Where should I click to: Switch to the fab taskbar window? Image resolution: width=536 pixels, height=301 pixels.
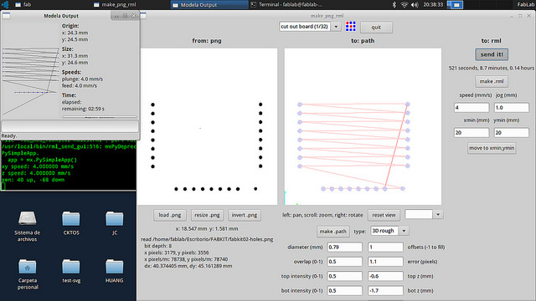(23, 5)
